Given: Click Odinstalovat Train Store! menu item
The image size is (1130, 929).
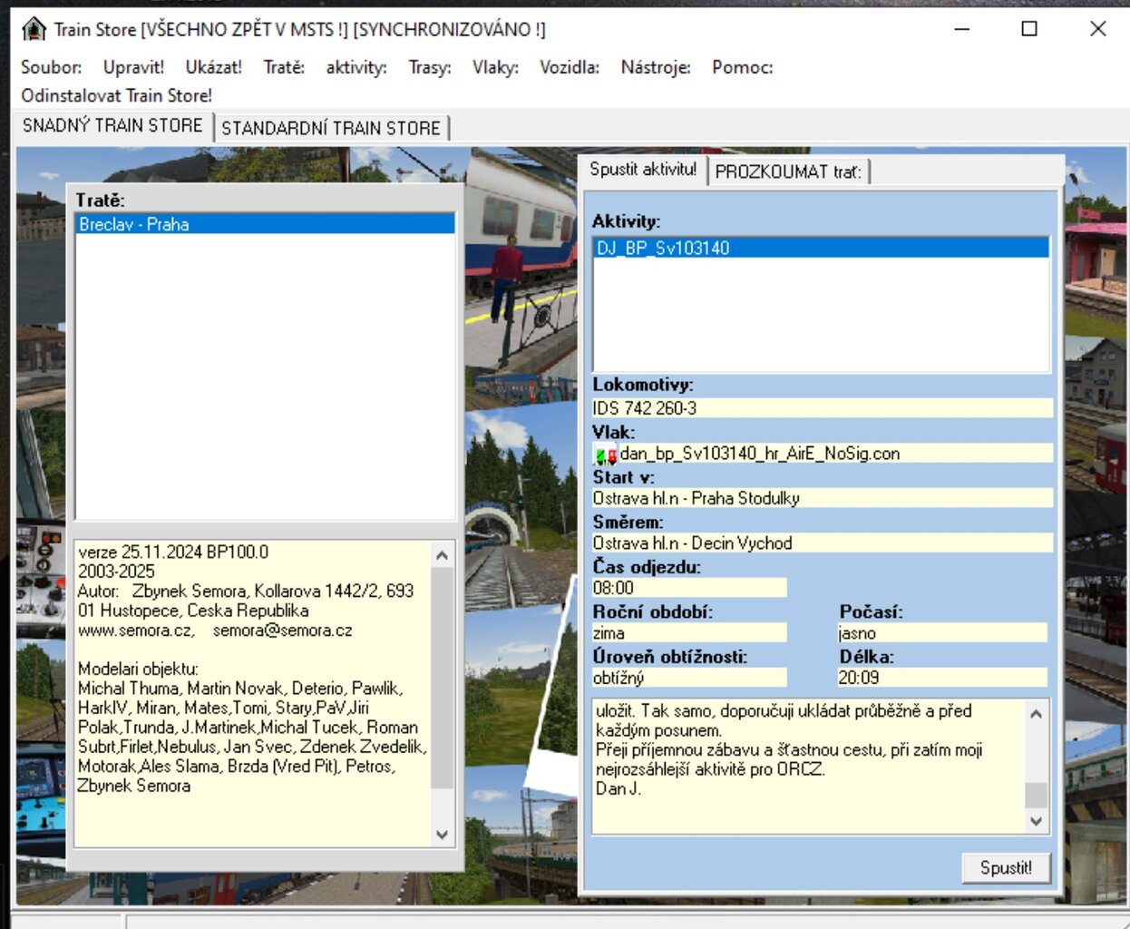Looking at the screenshot, I should coord(116,95).
